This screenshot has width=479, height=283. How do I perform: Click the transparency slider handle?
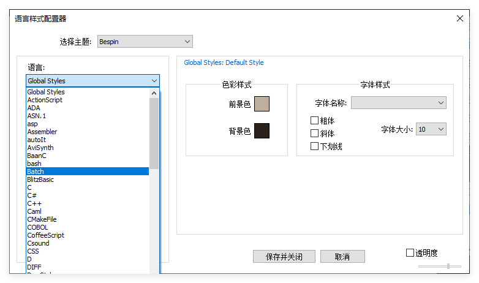click(448, 266)
